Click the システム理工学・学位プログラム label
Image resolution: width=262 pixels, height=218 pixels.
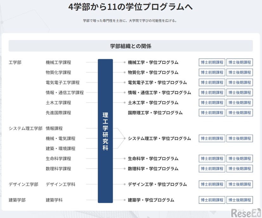click(160, 138)
